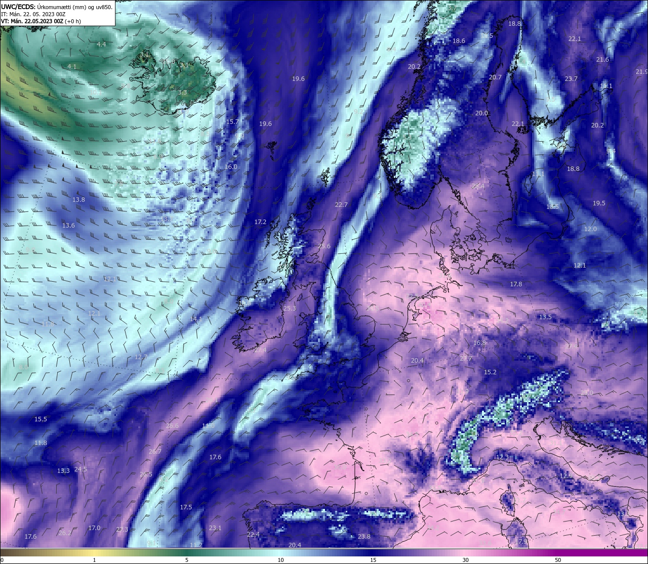Click the 4.1 value west of Iceland

[72, 67]
